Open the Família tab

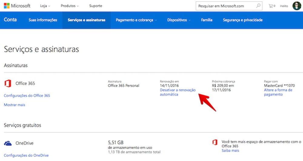(207, 20)
